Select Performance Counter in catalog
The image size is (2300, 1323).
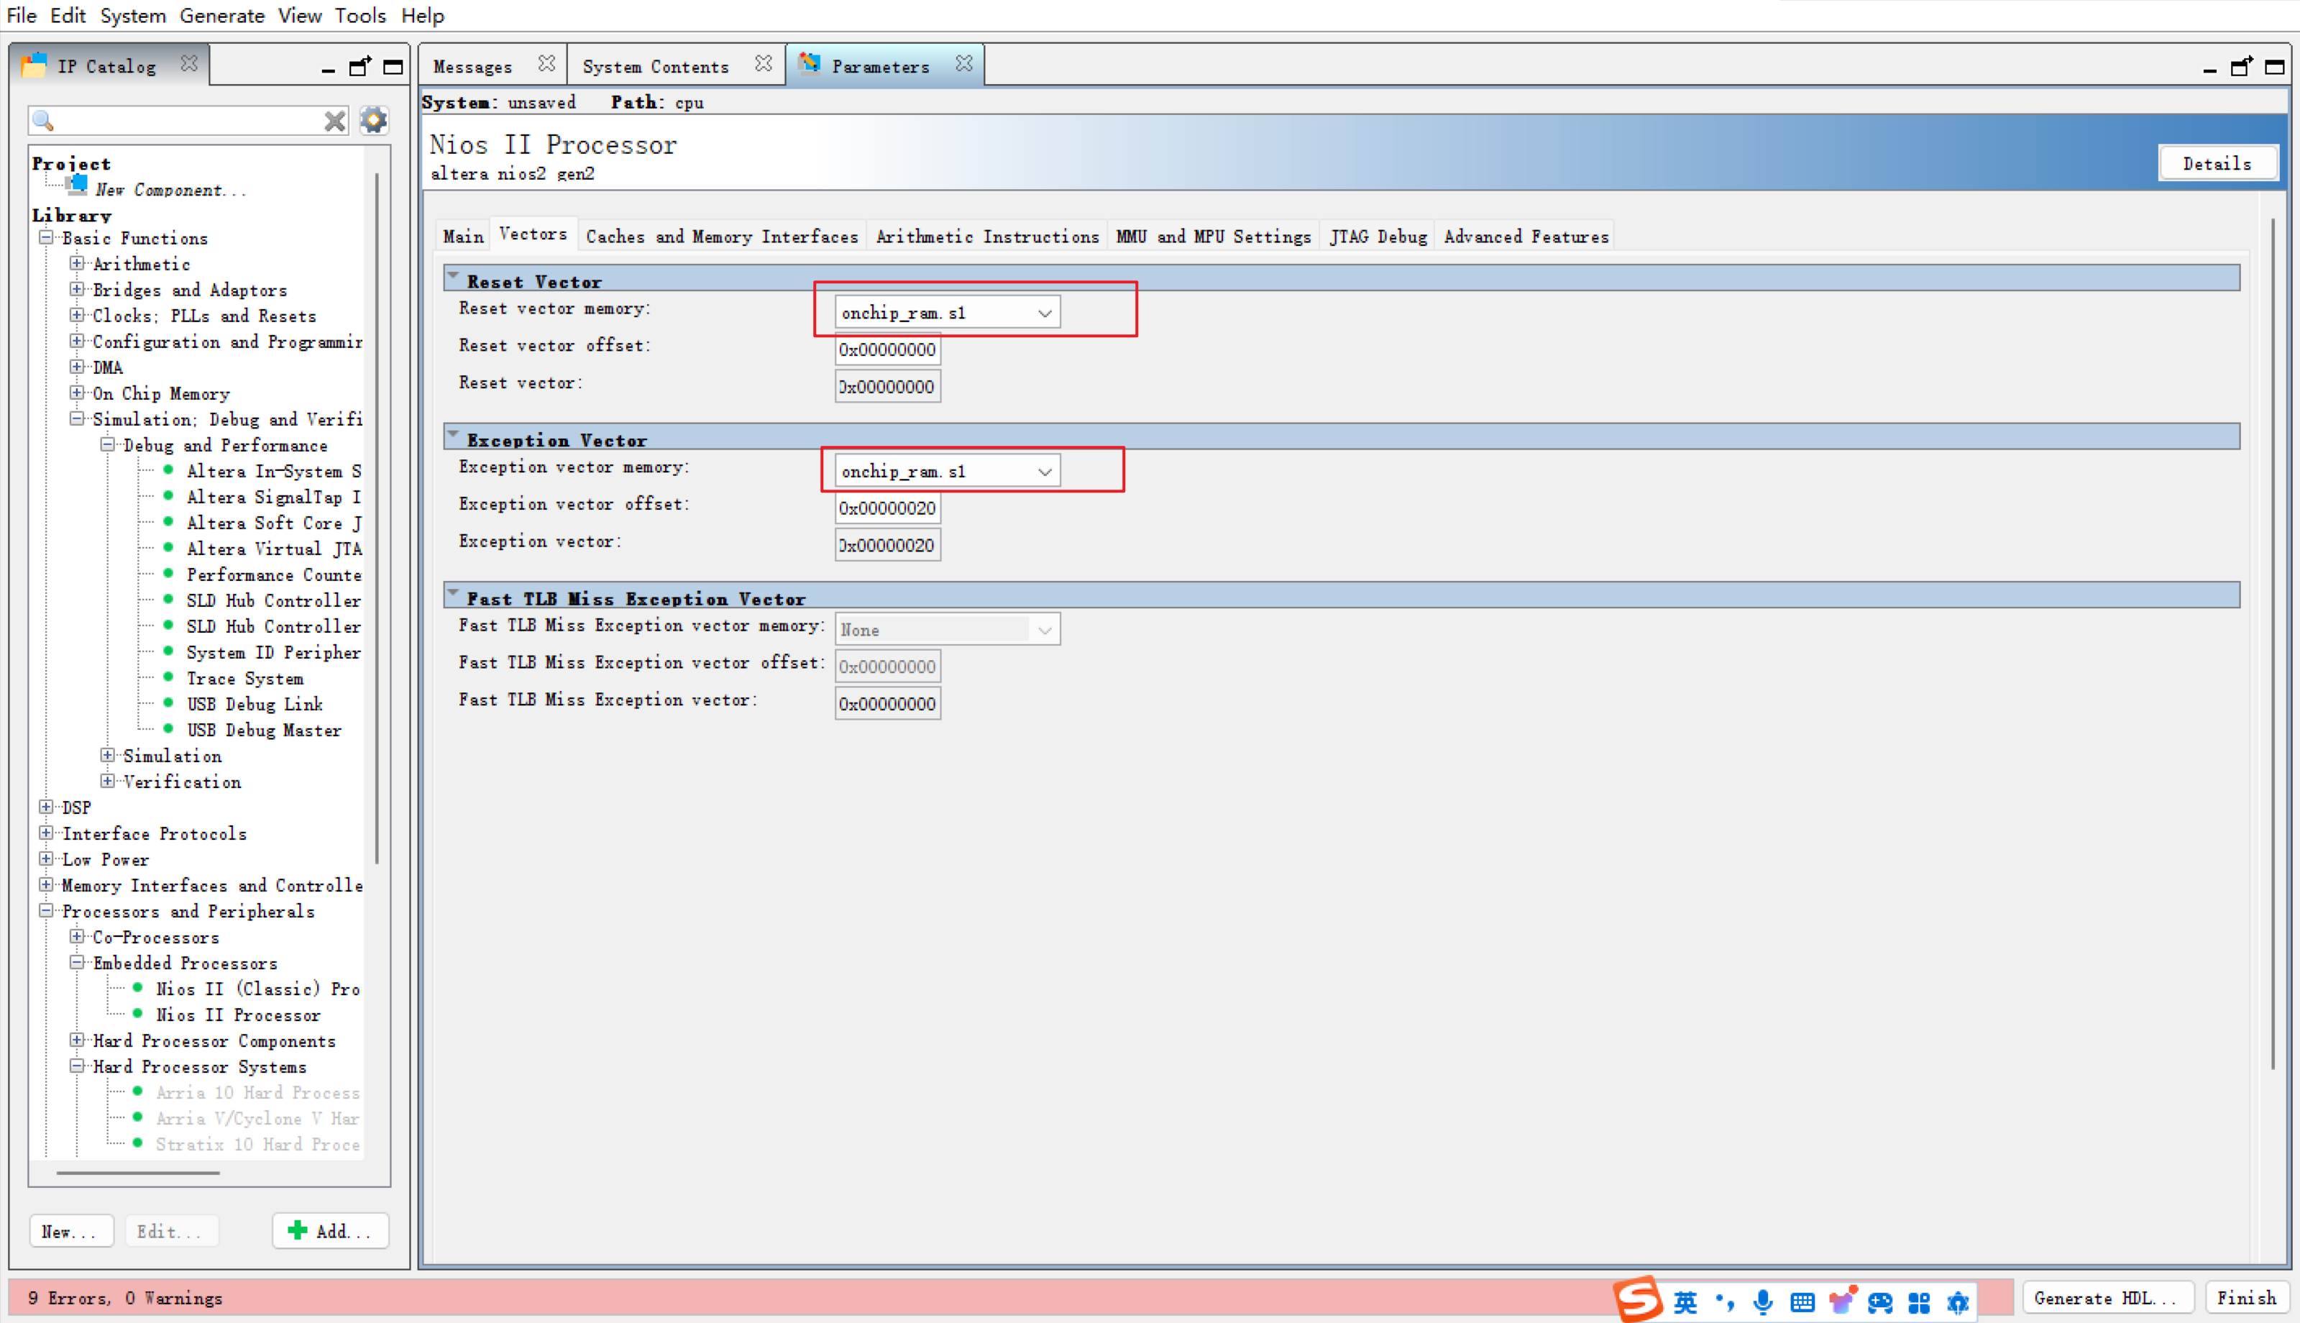[272, 575]
